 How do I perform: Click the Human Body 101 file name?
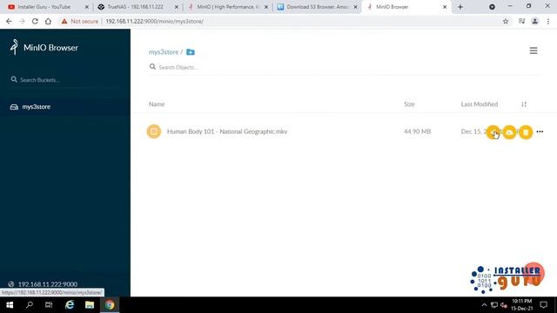227,131
